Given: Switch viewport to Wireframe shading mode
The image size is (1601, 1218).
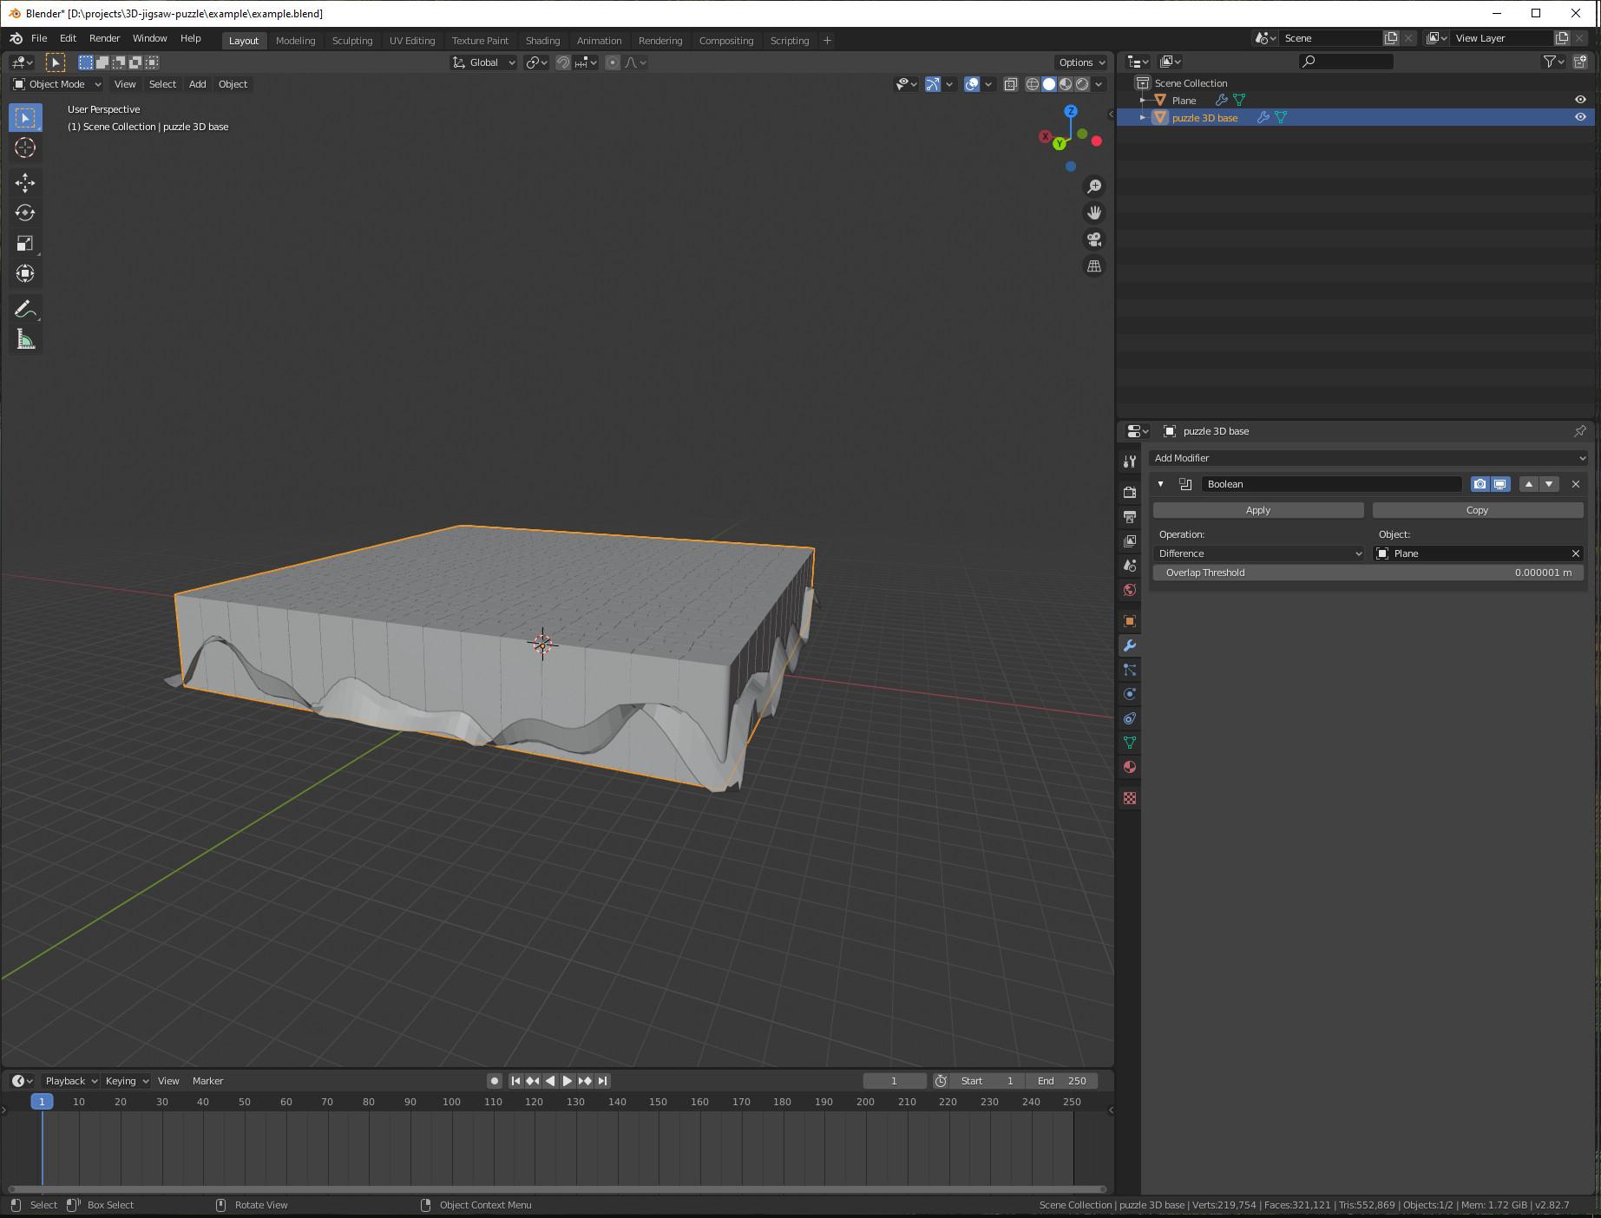Looking at the screenshot, I should click(1032, 84).
